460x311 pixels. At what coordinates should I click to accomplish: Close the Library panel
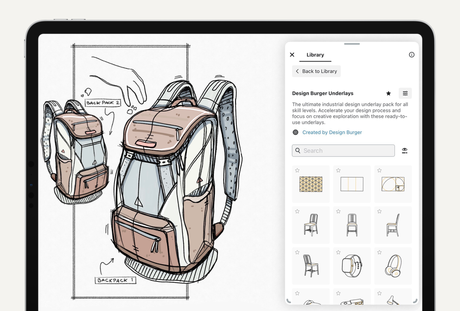tap(292, 55)
